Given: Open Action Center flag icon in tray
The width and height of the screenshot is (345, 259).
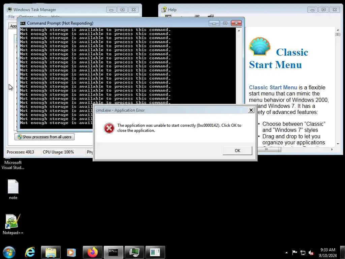Looking at the screenshot, I should [x=294, y=252].
